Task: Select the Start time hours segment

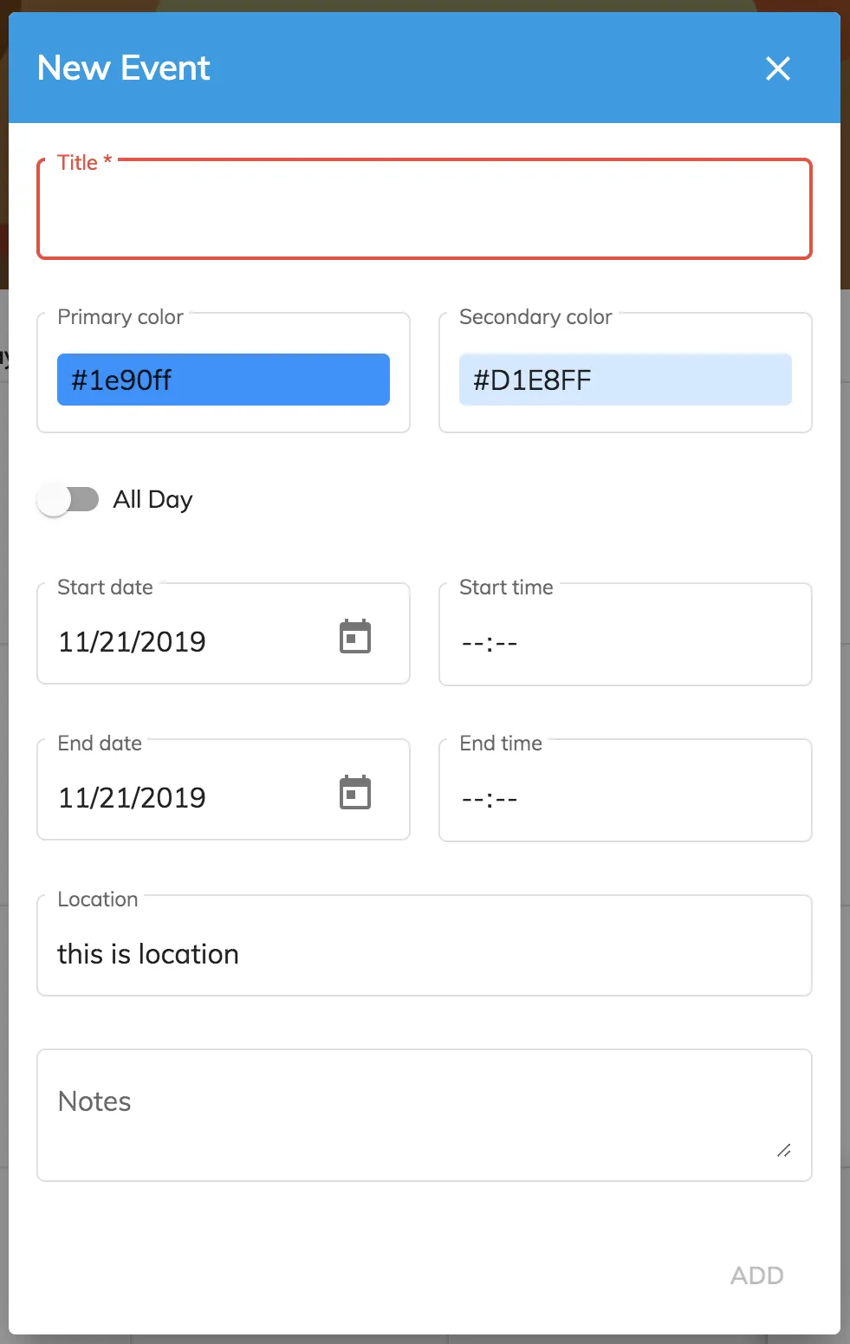Action: [472, 643]
